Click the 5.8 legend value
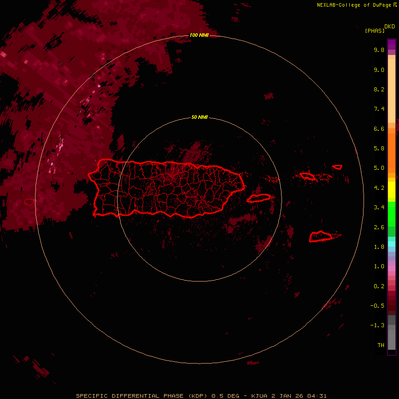 [x=379, y=149]
